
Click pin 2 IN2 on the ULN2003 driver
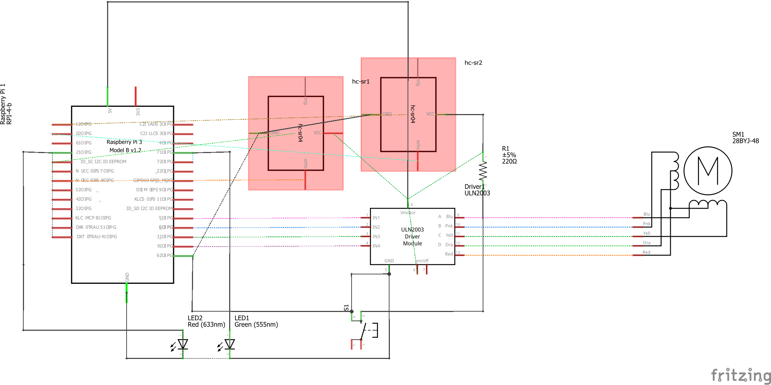(366, 227)
